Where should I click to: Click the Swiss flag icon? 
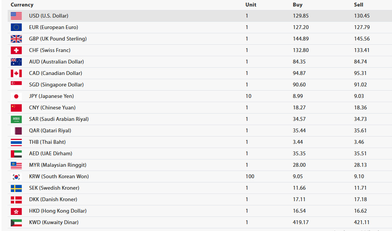tap(16, 50)
